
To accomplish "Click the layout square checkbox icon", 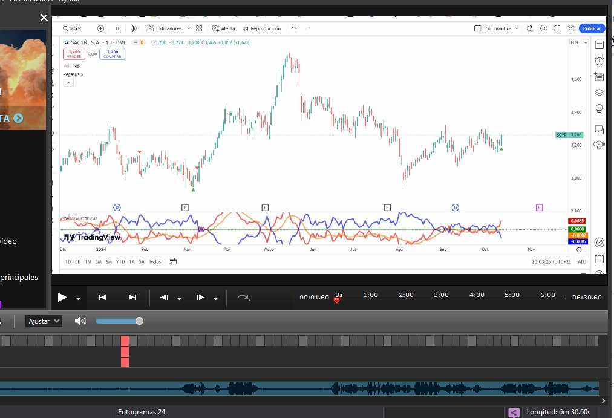I will pos(477,28).
